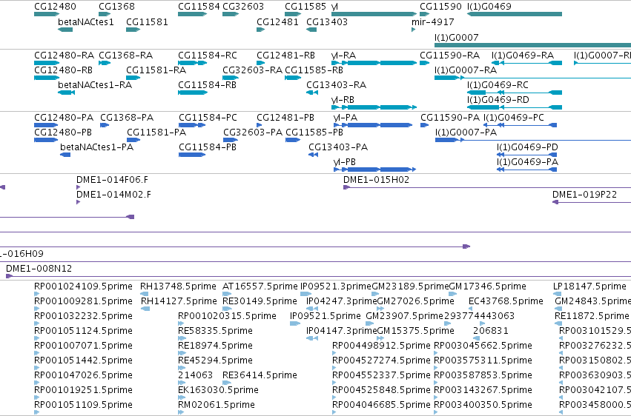
Task: Select EST RE58335.5prime
Action: click(182, 338)
